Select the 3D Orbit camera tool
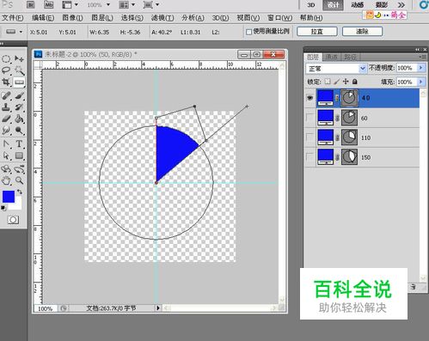 pyautogui.click(x=19, y=169)
